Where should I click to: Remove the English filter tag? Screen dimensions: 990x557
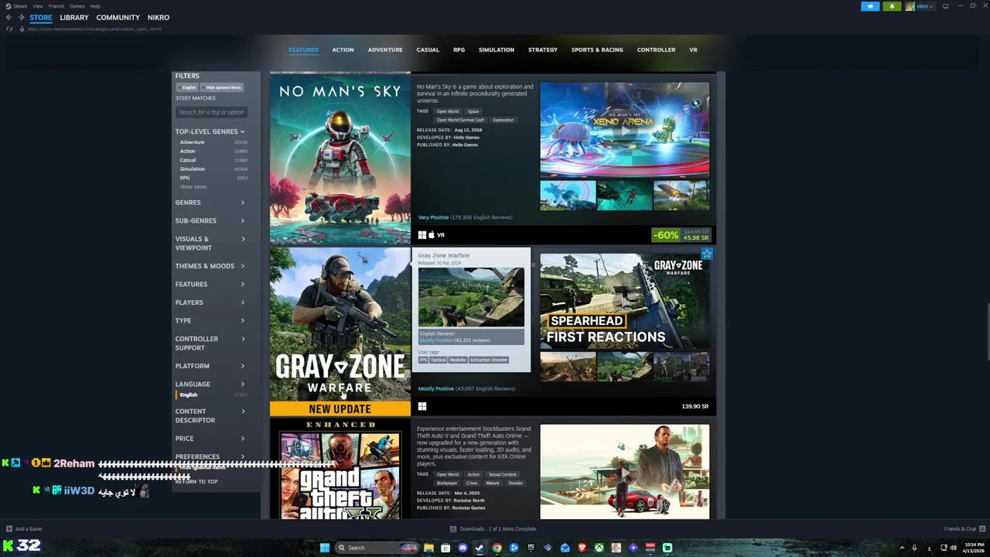point(187,87)
